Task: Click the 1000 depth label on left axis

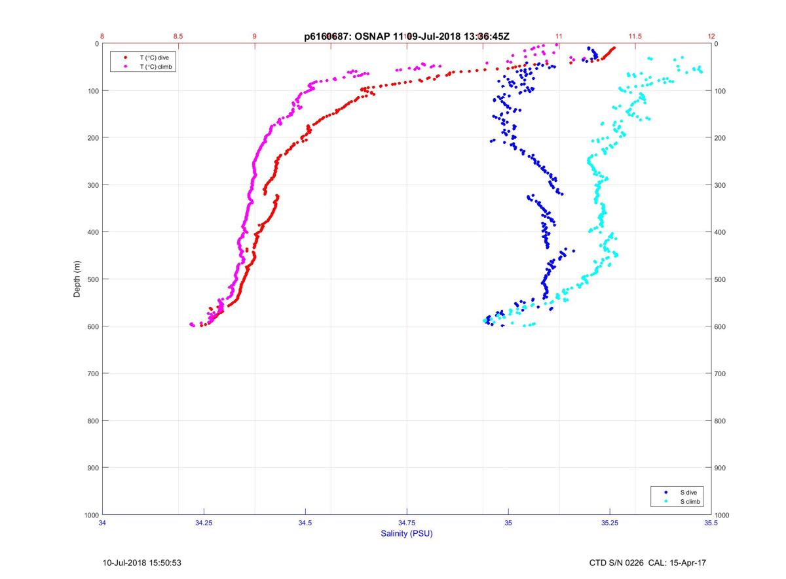Action: 90,515
